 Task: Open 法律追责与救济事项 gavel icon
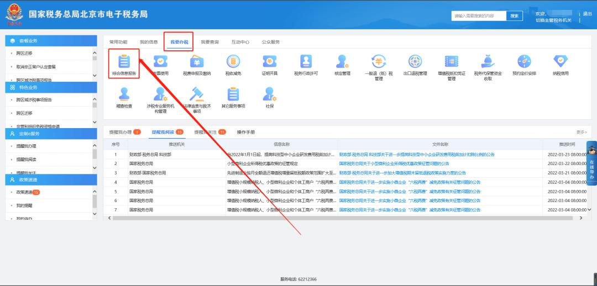(x=197, y=95)
